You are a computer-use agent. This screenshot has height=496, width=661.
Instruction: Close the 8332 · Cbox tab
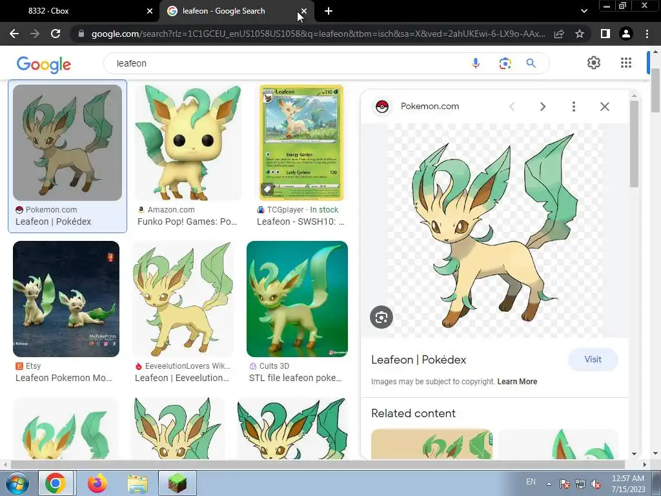click(150, 11)
